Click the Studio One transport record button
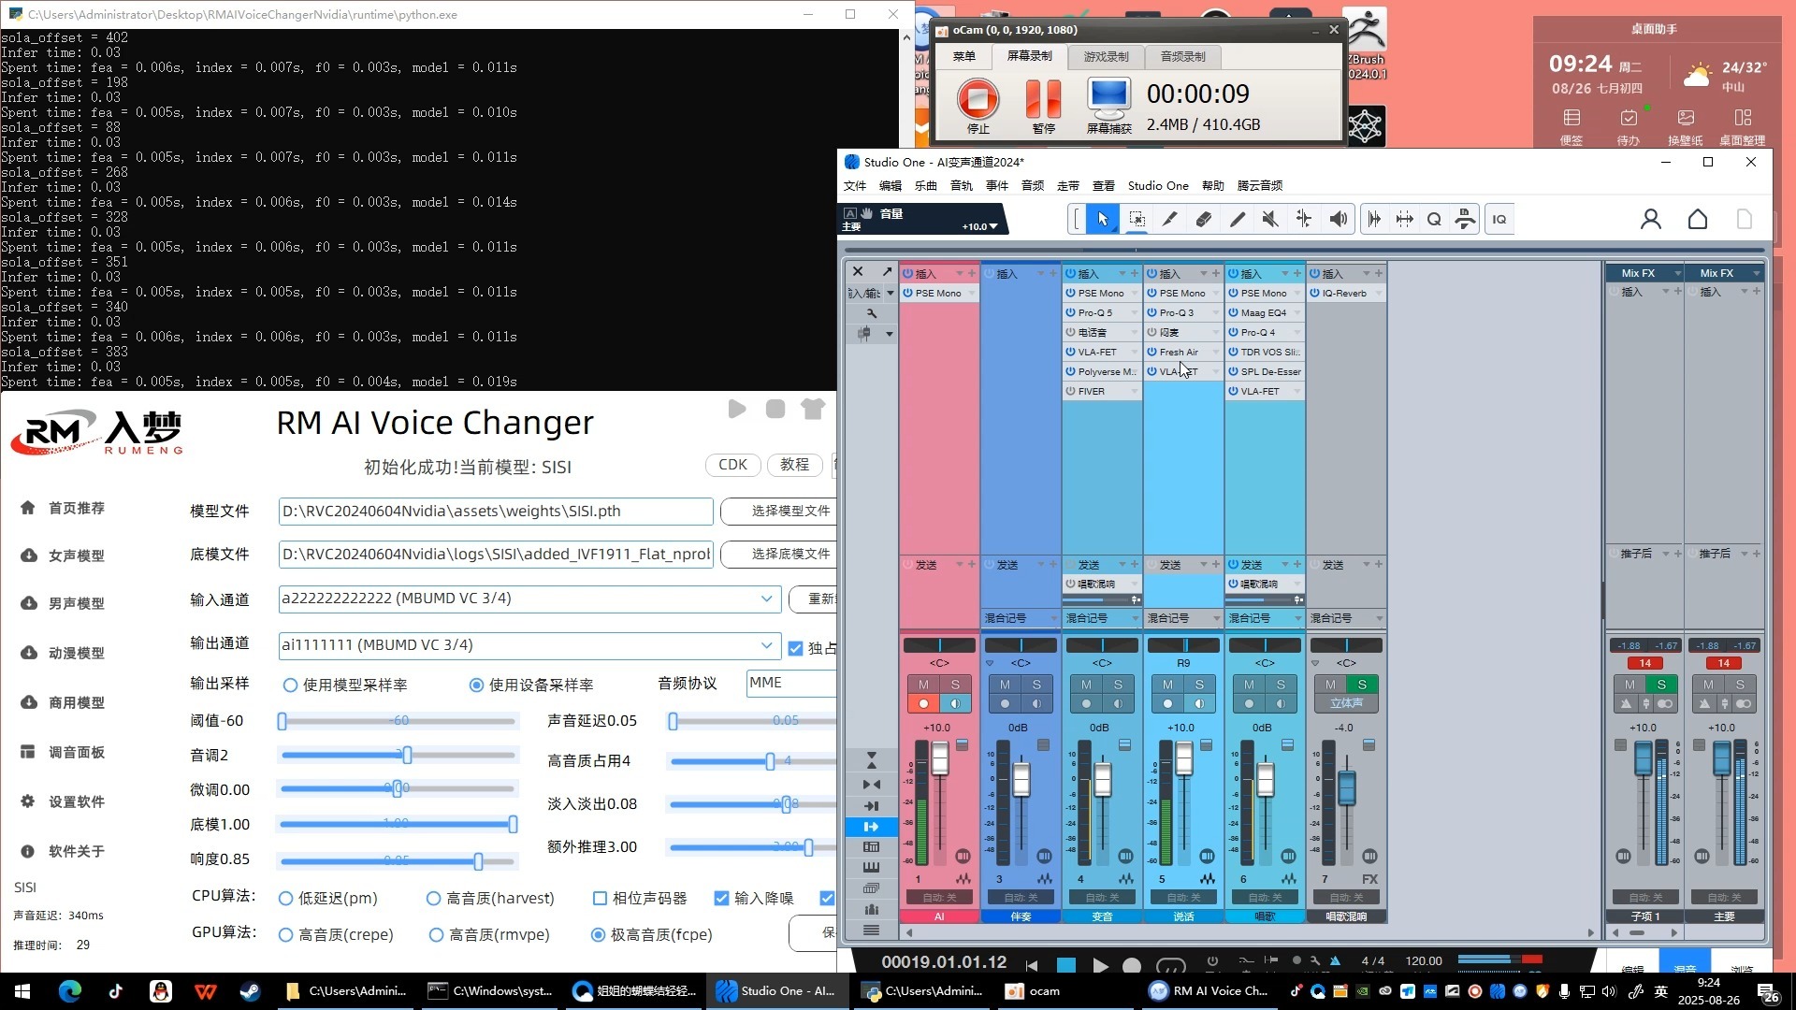This screenshot has height=1010, width=1796. [1132, 965]
